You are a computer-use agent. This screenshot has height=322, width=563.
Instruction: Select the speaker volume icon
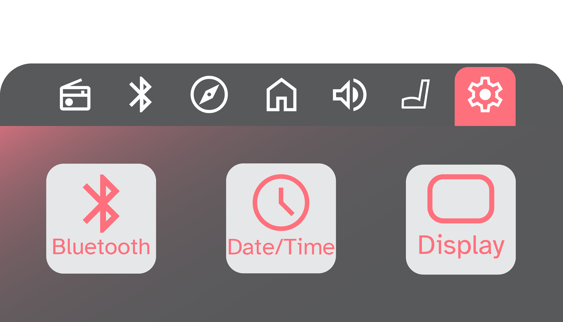click(350, 94)
